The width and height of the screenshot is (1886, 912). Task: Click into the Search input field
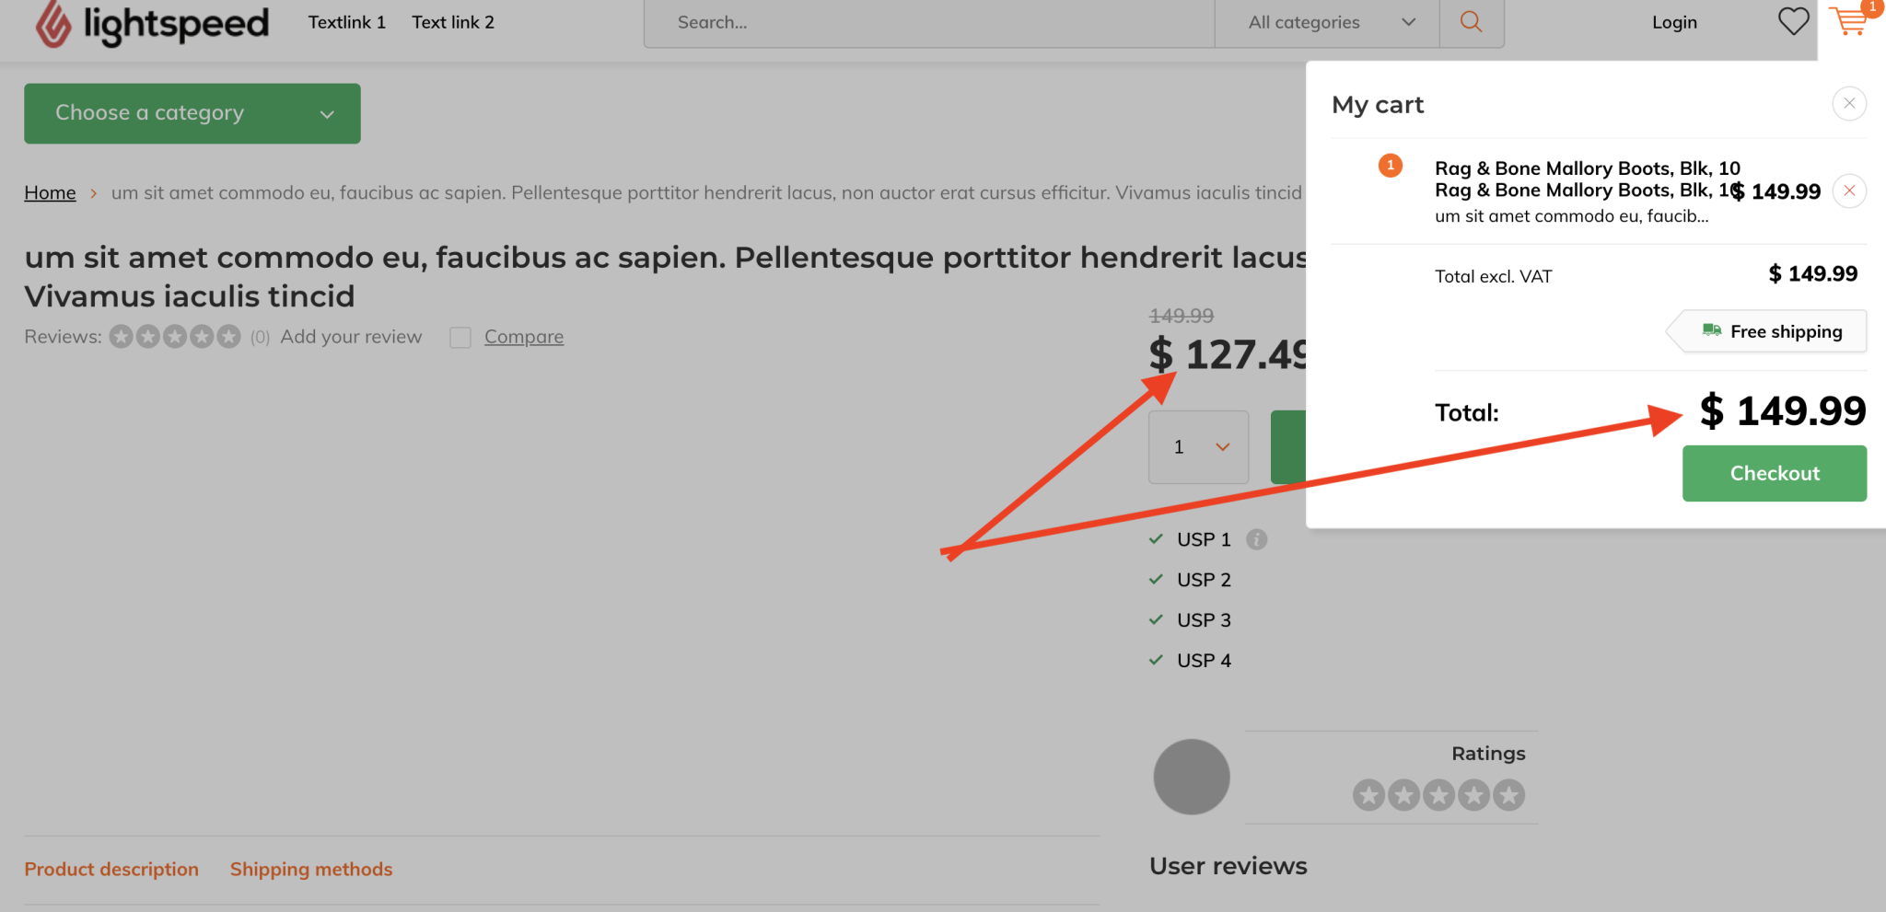point(930,22)
